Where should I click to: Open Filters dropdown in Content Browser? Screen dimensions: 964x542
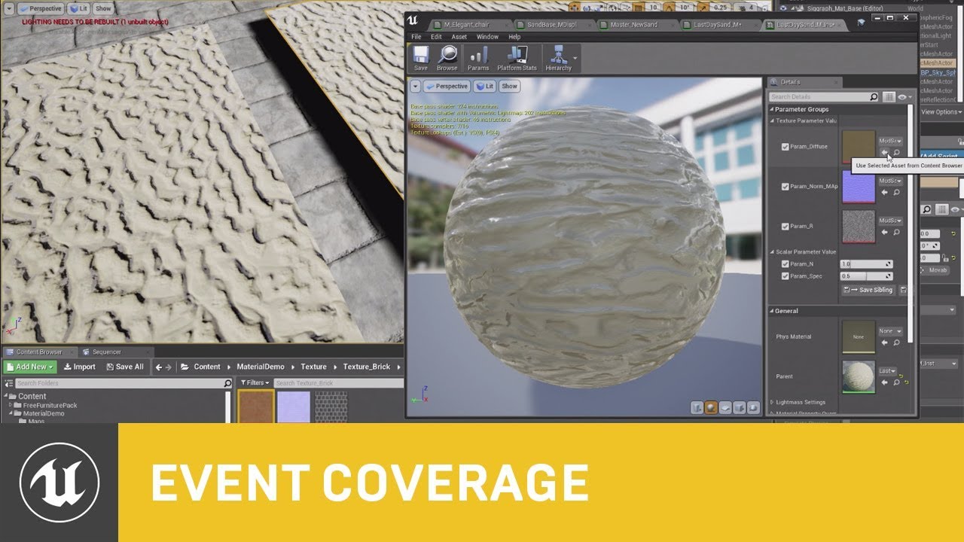pyautogui.click(x=255, y=383)
